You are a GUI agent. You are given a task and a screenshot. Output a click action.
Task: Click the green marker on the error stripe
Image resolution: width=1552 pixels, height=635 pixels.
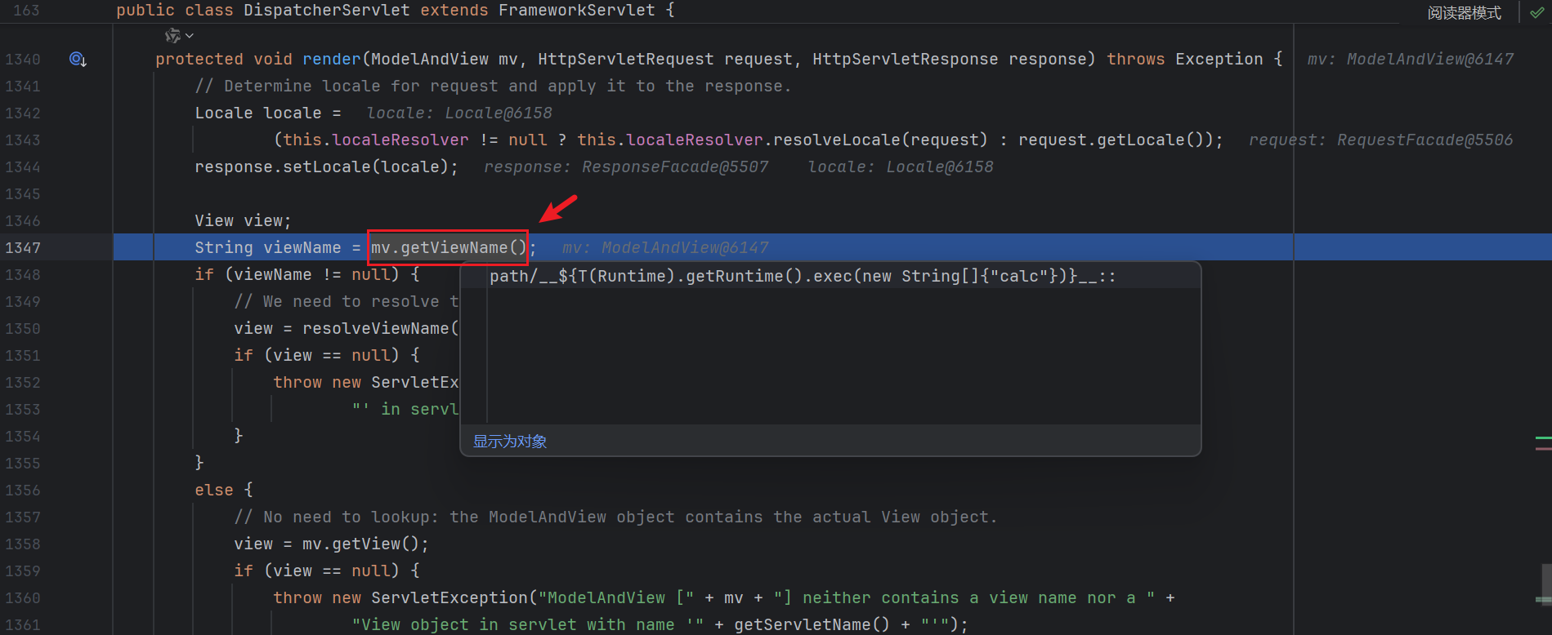coord(1543,438)
